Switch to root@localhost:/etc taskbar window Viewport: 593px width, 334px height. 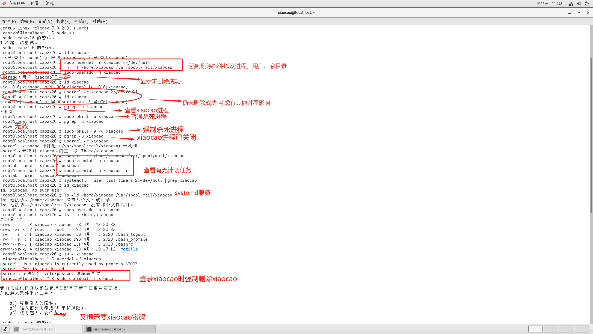(x=47, y=329)
